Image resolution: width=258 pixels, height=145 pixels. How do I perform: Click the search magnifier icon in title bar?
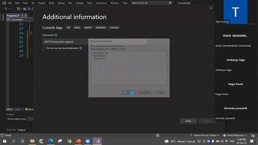[x=170, y=3]
